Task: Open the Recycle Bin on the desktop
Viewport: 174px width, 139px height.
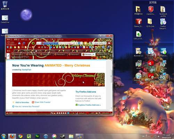Action: pyautogui.click(x=5, y=5)
